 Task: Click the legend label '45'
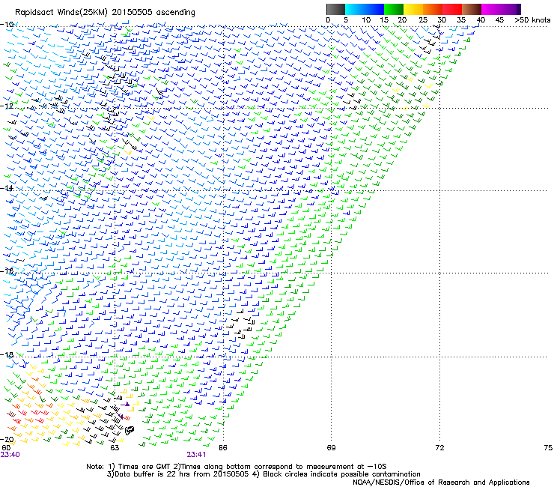499,20
